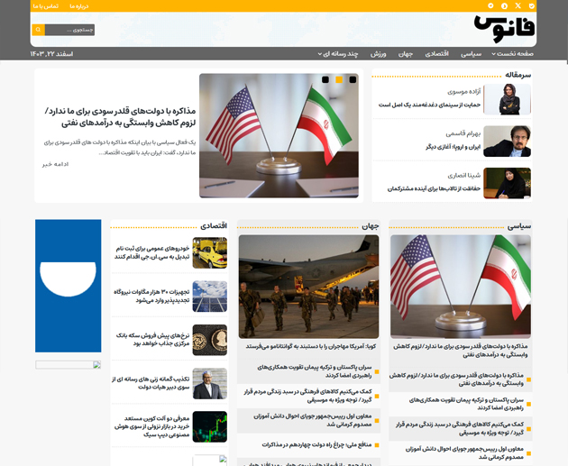Open story خودروهای عمومی برای ثبت نام

[152, 252]
